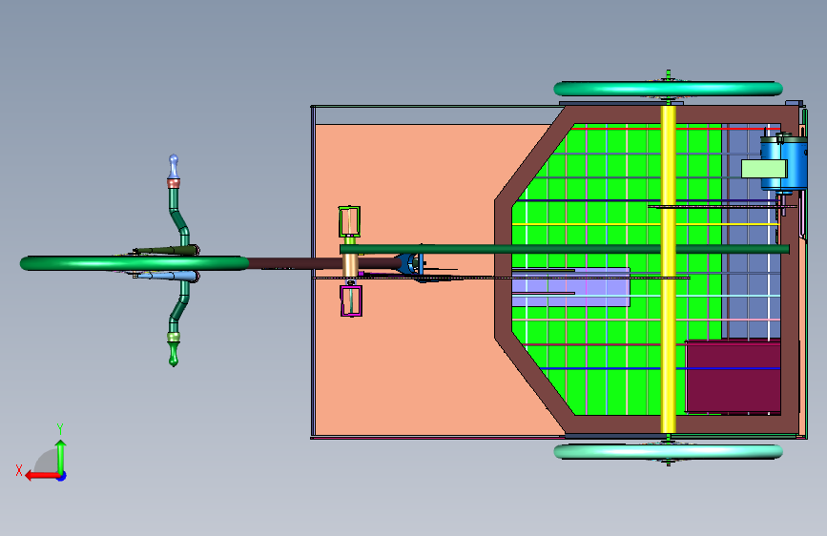Select the lower green handlebar grip
This screenshot has width=827, height=536.
tap(174, 354)
